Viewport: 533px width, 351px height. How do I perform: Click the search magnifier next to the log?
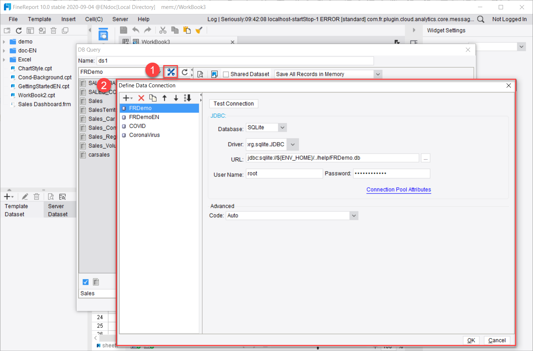tap(481, 19)
